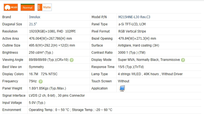
Task: Select Super MVA, Normally Black, Transmissive text
Action: tap(149, 60)
